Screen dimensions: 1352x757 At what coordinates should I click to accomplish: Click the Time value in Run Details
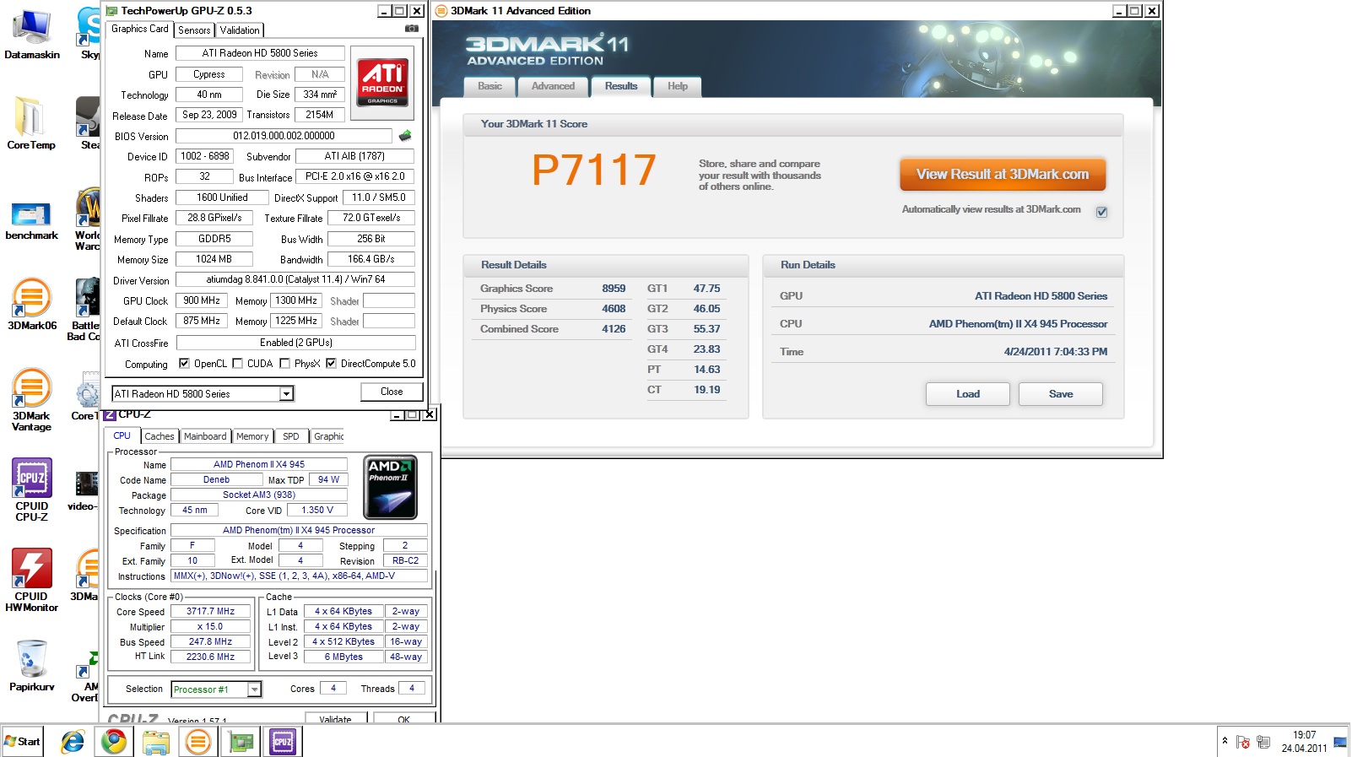[1056, 352]
